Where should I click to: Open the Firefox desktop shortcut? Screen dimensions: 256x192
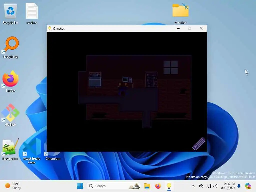click(x=10, y=82)
